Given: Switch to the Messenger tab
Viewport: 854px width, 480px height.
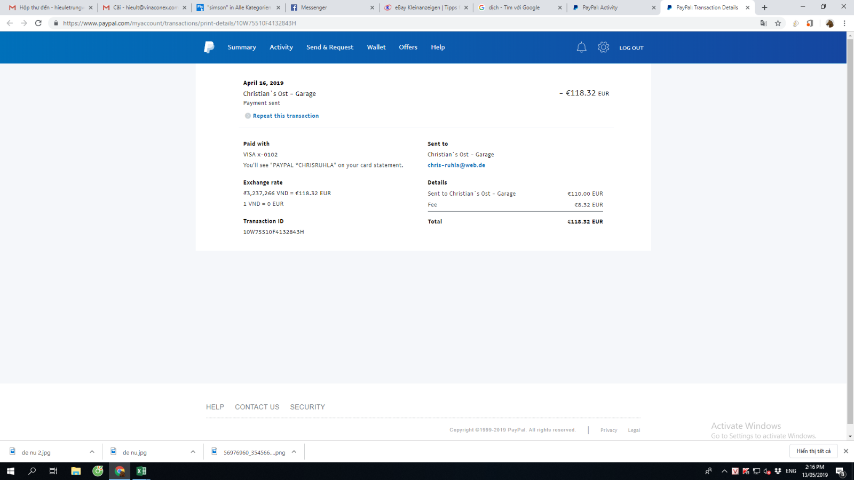Looking at the screenshot, I should pos(331,7).
